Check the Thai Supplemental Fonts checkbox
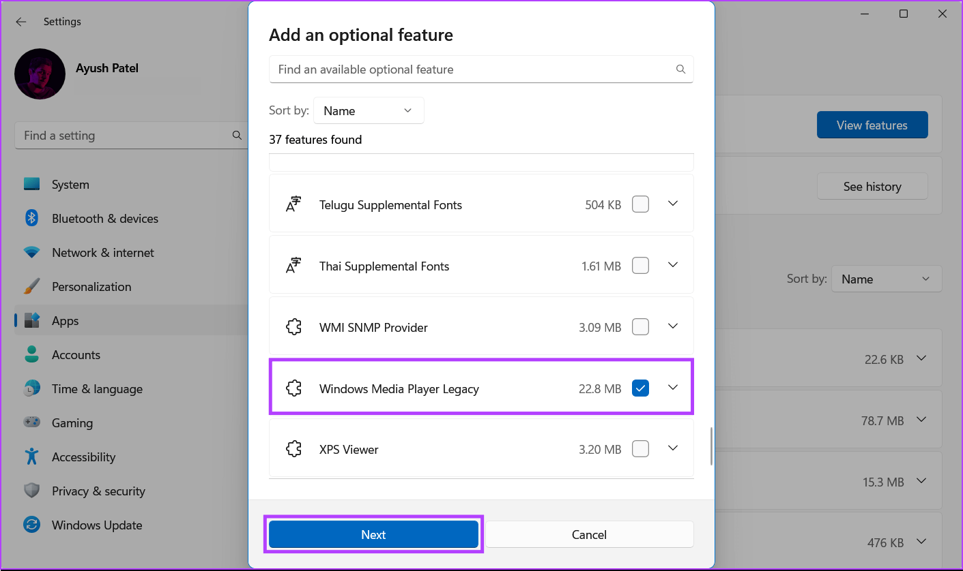The width and height of the screenshot is (963, 571). tap(640, 265)
